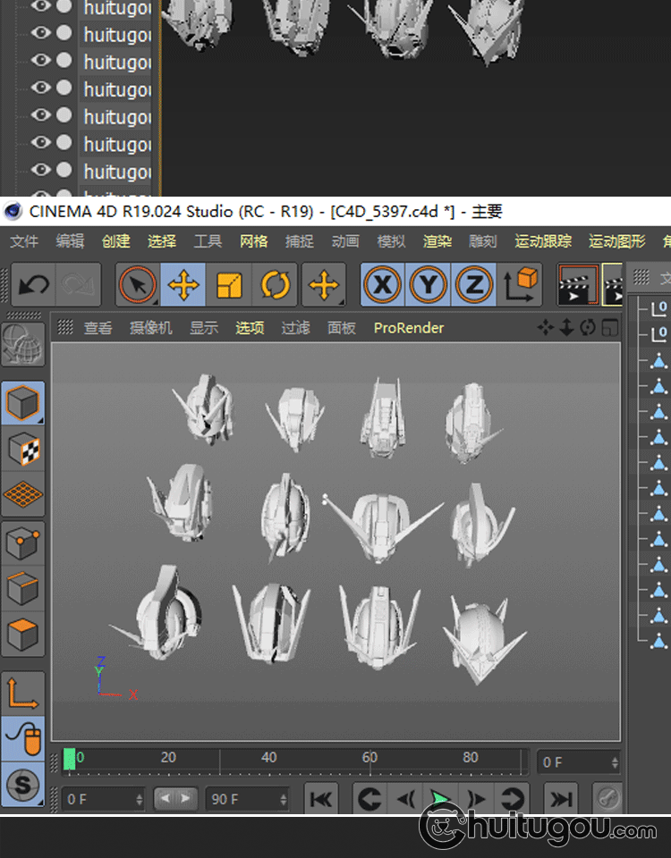The width and height of the screenshot is (671, 858).
Task: Activate Polygons mode icon
Action: [x=23, y=635]
